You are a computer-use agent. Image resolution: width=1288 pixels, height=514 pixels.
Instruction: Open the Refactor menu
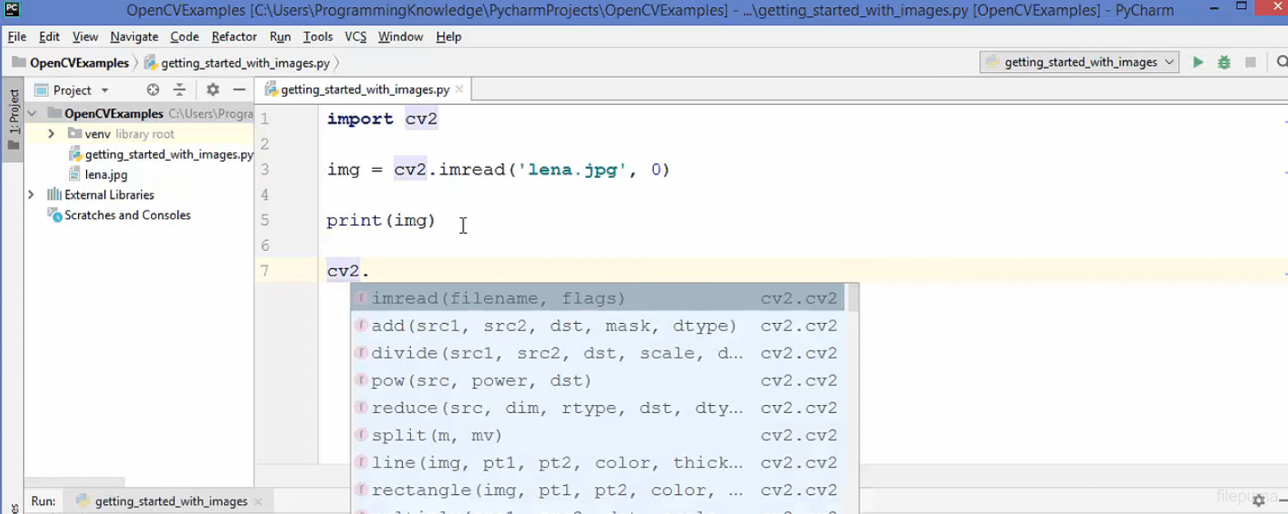pyautogui.click(x=234, y=37)
